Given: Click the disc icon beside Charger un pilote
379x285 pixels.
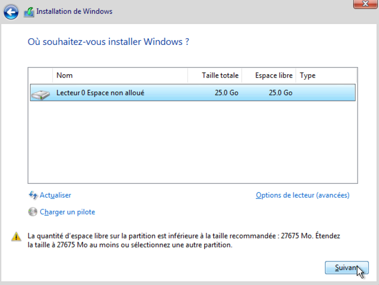Looking at the screenshot, I should [33, 212].
